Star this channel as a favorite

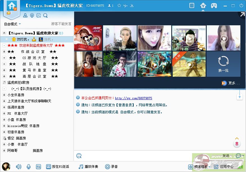click(119, 5)
